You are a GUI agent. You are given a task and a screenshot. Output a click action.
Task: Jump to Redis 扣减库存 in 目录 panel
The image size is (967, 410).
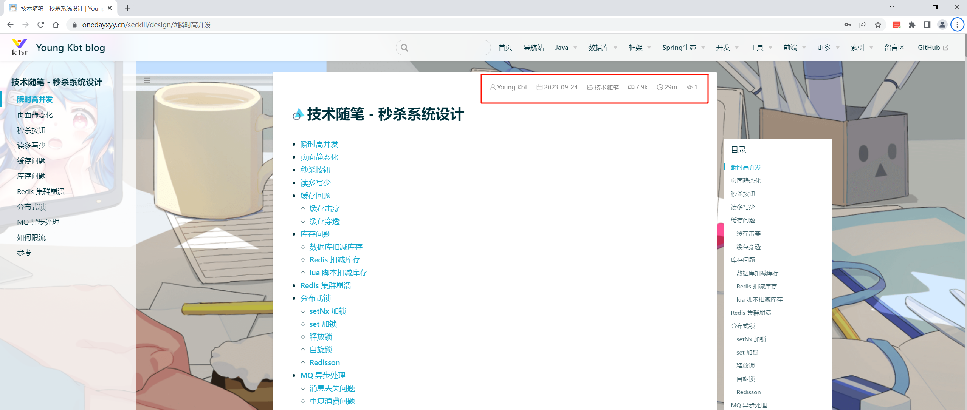[756, 286]
